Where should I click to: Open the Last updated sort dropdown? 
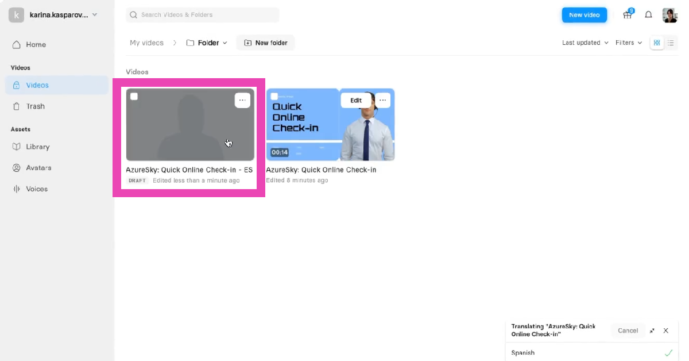[x=585, y=43]
